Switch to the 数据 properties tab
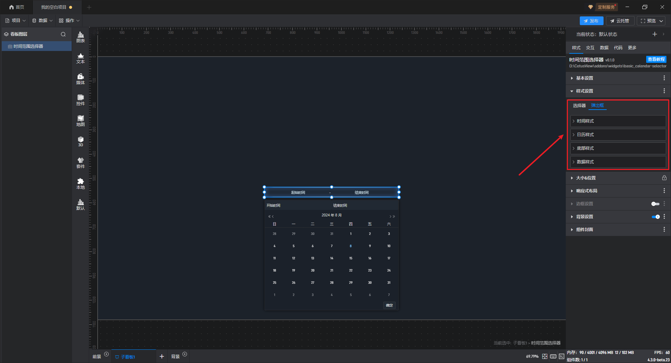Screen dimensions: 671x363 point(604,48)
